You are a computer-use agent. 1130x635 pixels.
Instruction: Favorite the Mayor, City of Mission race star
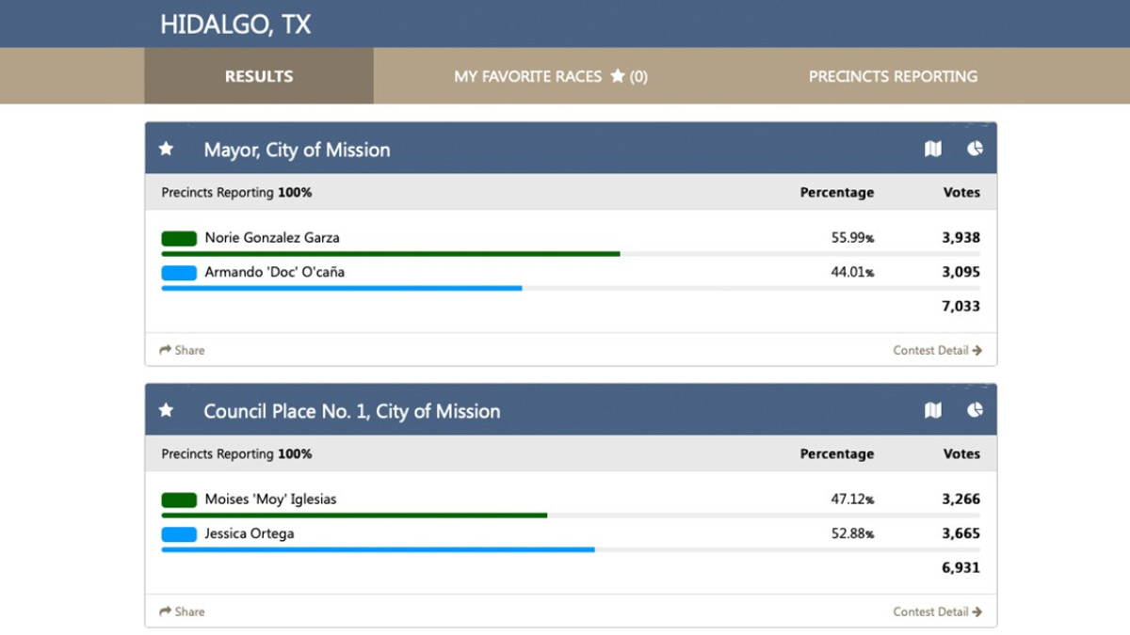(167, 149)
